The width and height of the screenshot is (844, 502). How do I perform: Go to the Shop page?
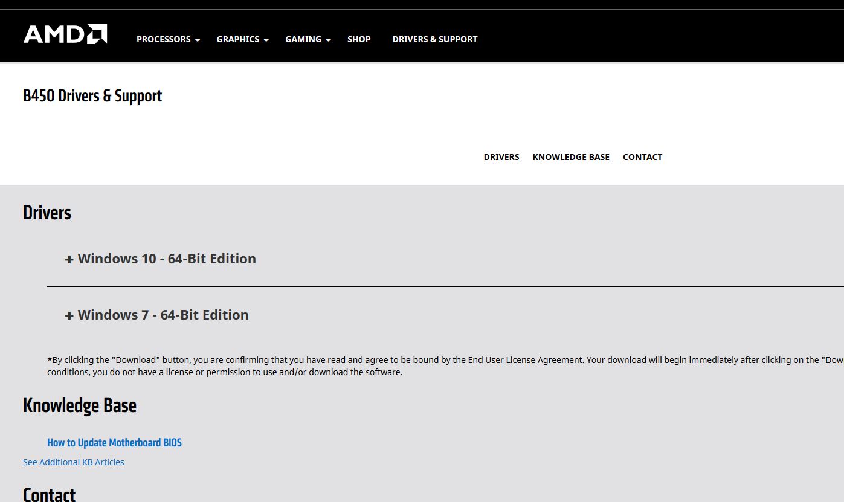coord(359,39)
